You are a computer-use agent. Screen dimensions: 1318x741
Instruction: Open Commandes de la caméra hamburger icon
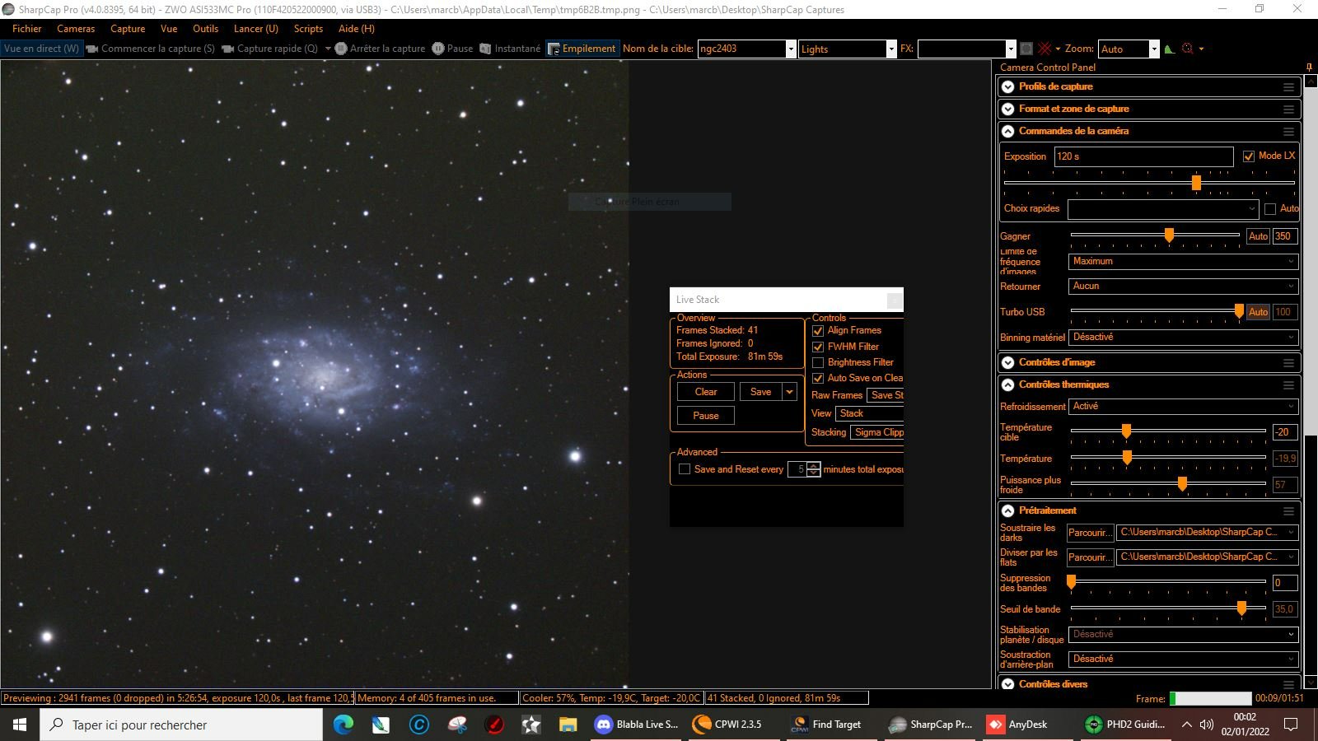click(1288, 132)
